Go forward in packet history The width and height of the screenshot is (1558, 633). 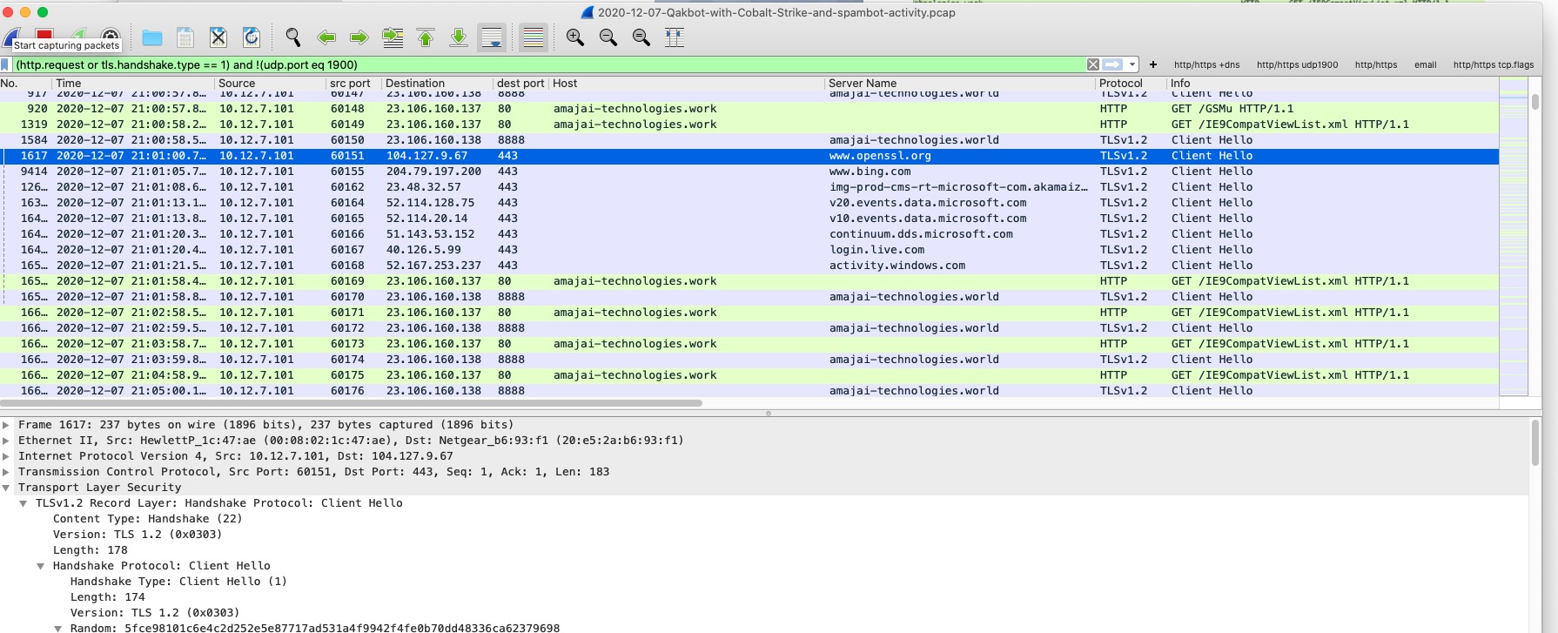click(359, 37)
